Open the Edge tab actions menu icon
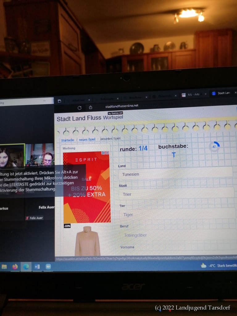 (59, 101)
